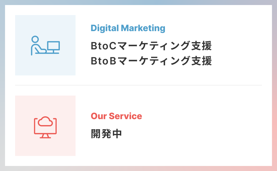Open the Digital Marketing heading
Screen dimensions: 277x171
click(x=128, y=28)
